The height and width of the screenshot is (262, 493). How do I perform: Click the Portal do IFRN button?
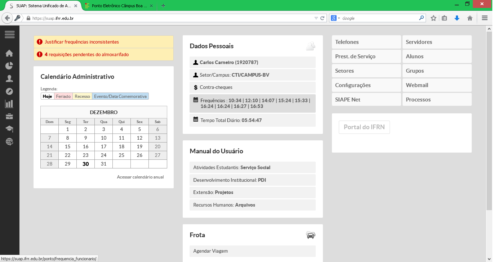tap(364, 127)
